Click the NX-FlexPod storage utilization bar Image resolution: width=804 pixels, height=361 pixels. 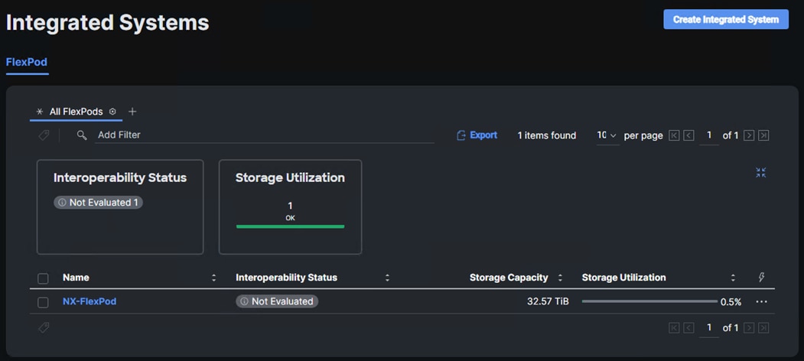(x=649, y=301)
